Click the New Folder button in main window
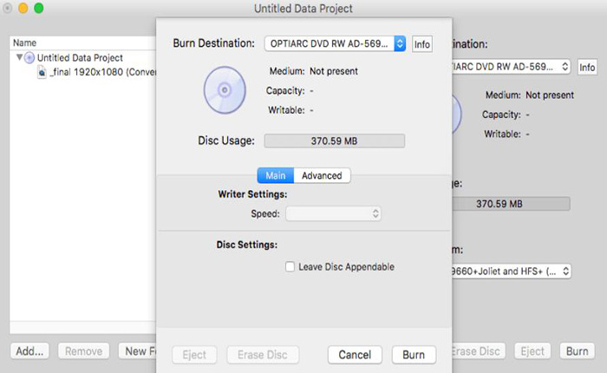Screen dimensions: 607x373 tap(137, 351)
